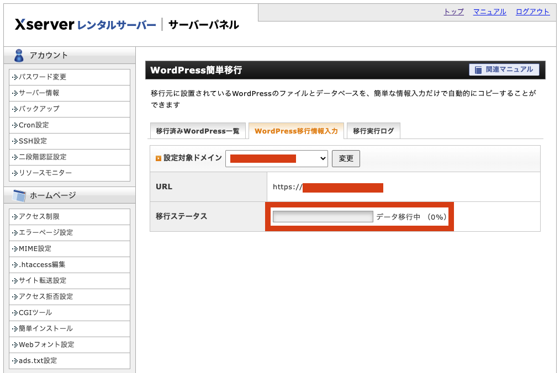Viewport: 560px width, 373px height.
Task: Click the 移行ステータス label
Action: pyautogui.click(x=182, y=216)
